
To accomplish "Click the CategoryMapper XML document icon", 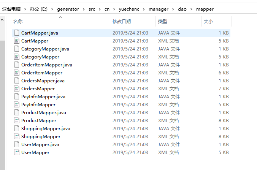I will pyautogui.click(x=17, y=57).
